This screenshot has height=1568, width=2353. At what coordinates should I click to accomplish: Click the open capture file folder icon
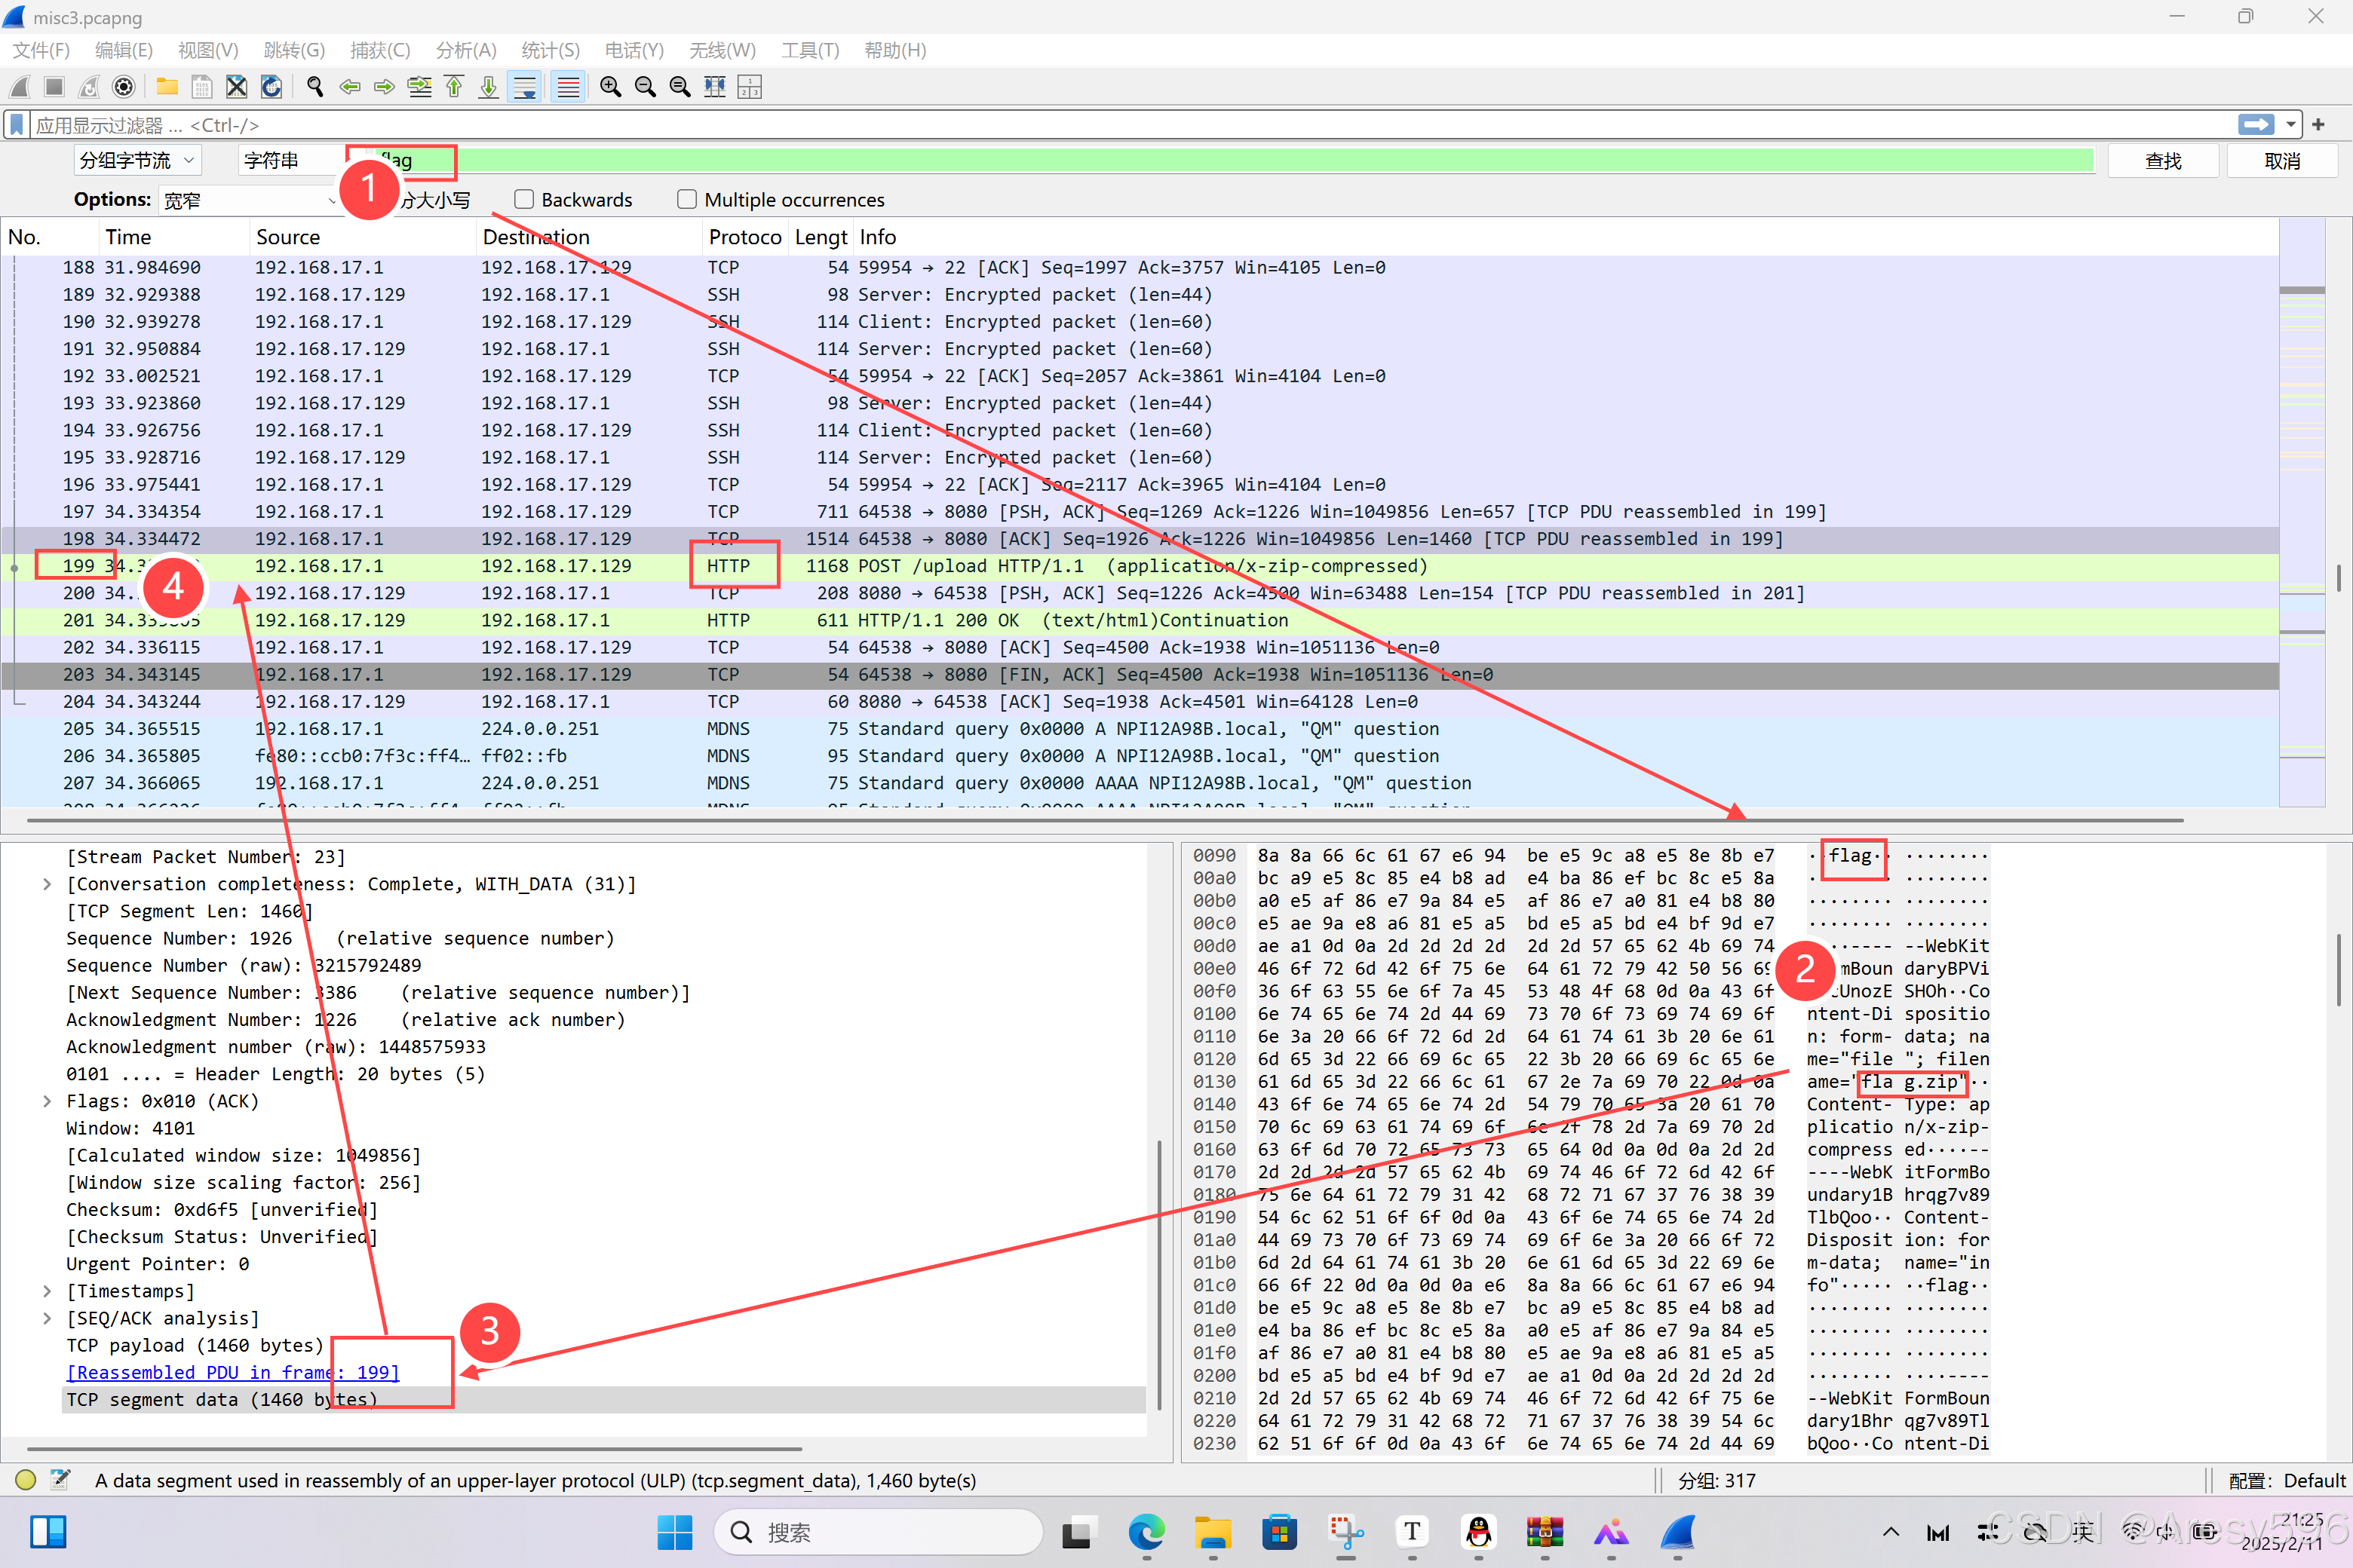(x=167, y=87)
